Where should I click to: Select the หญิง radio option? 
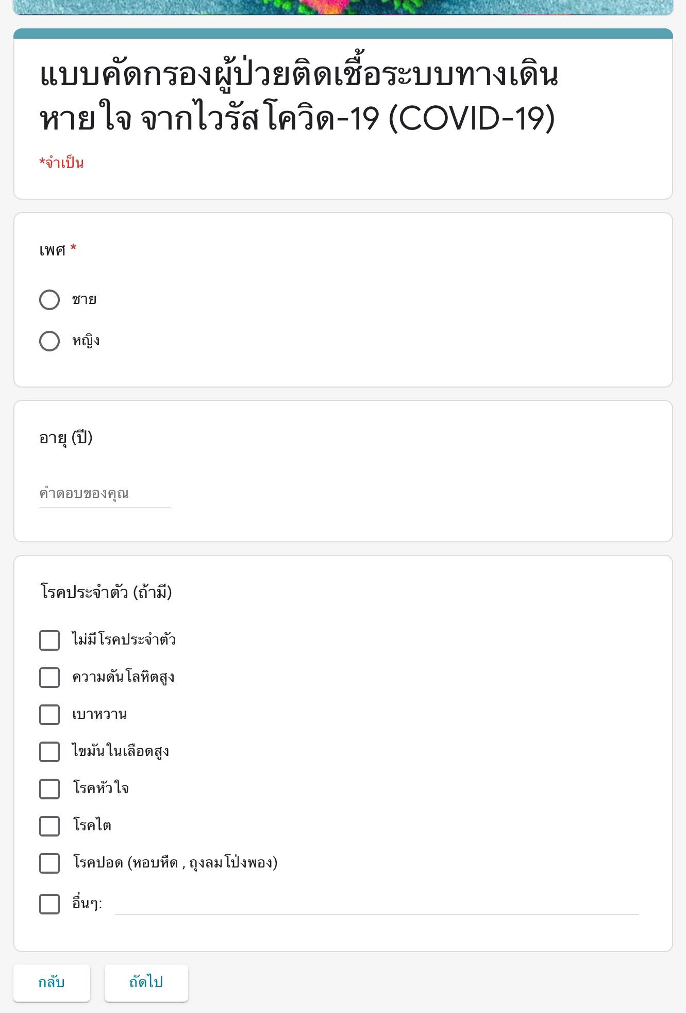tap(49, 341)
